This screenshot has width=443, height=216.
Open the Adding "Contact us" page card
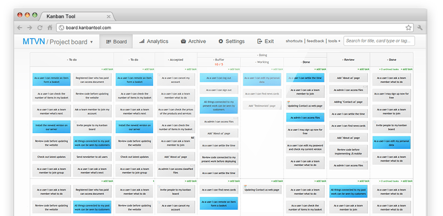click(348, 102)
